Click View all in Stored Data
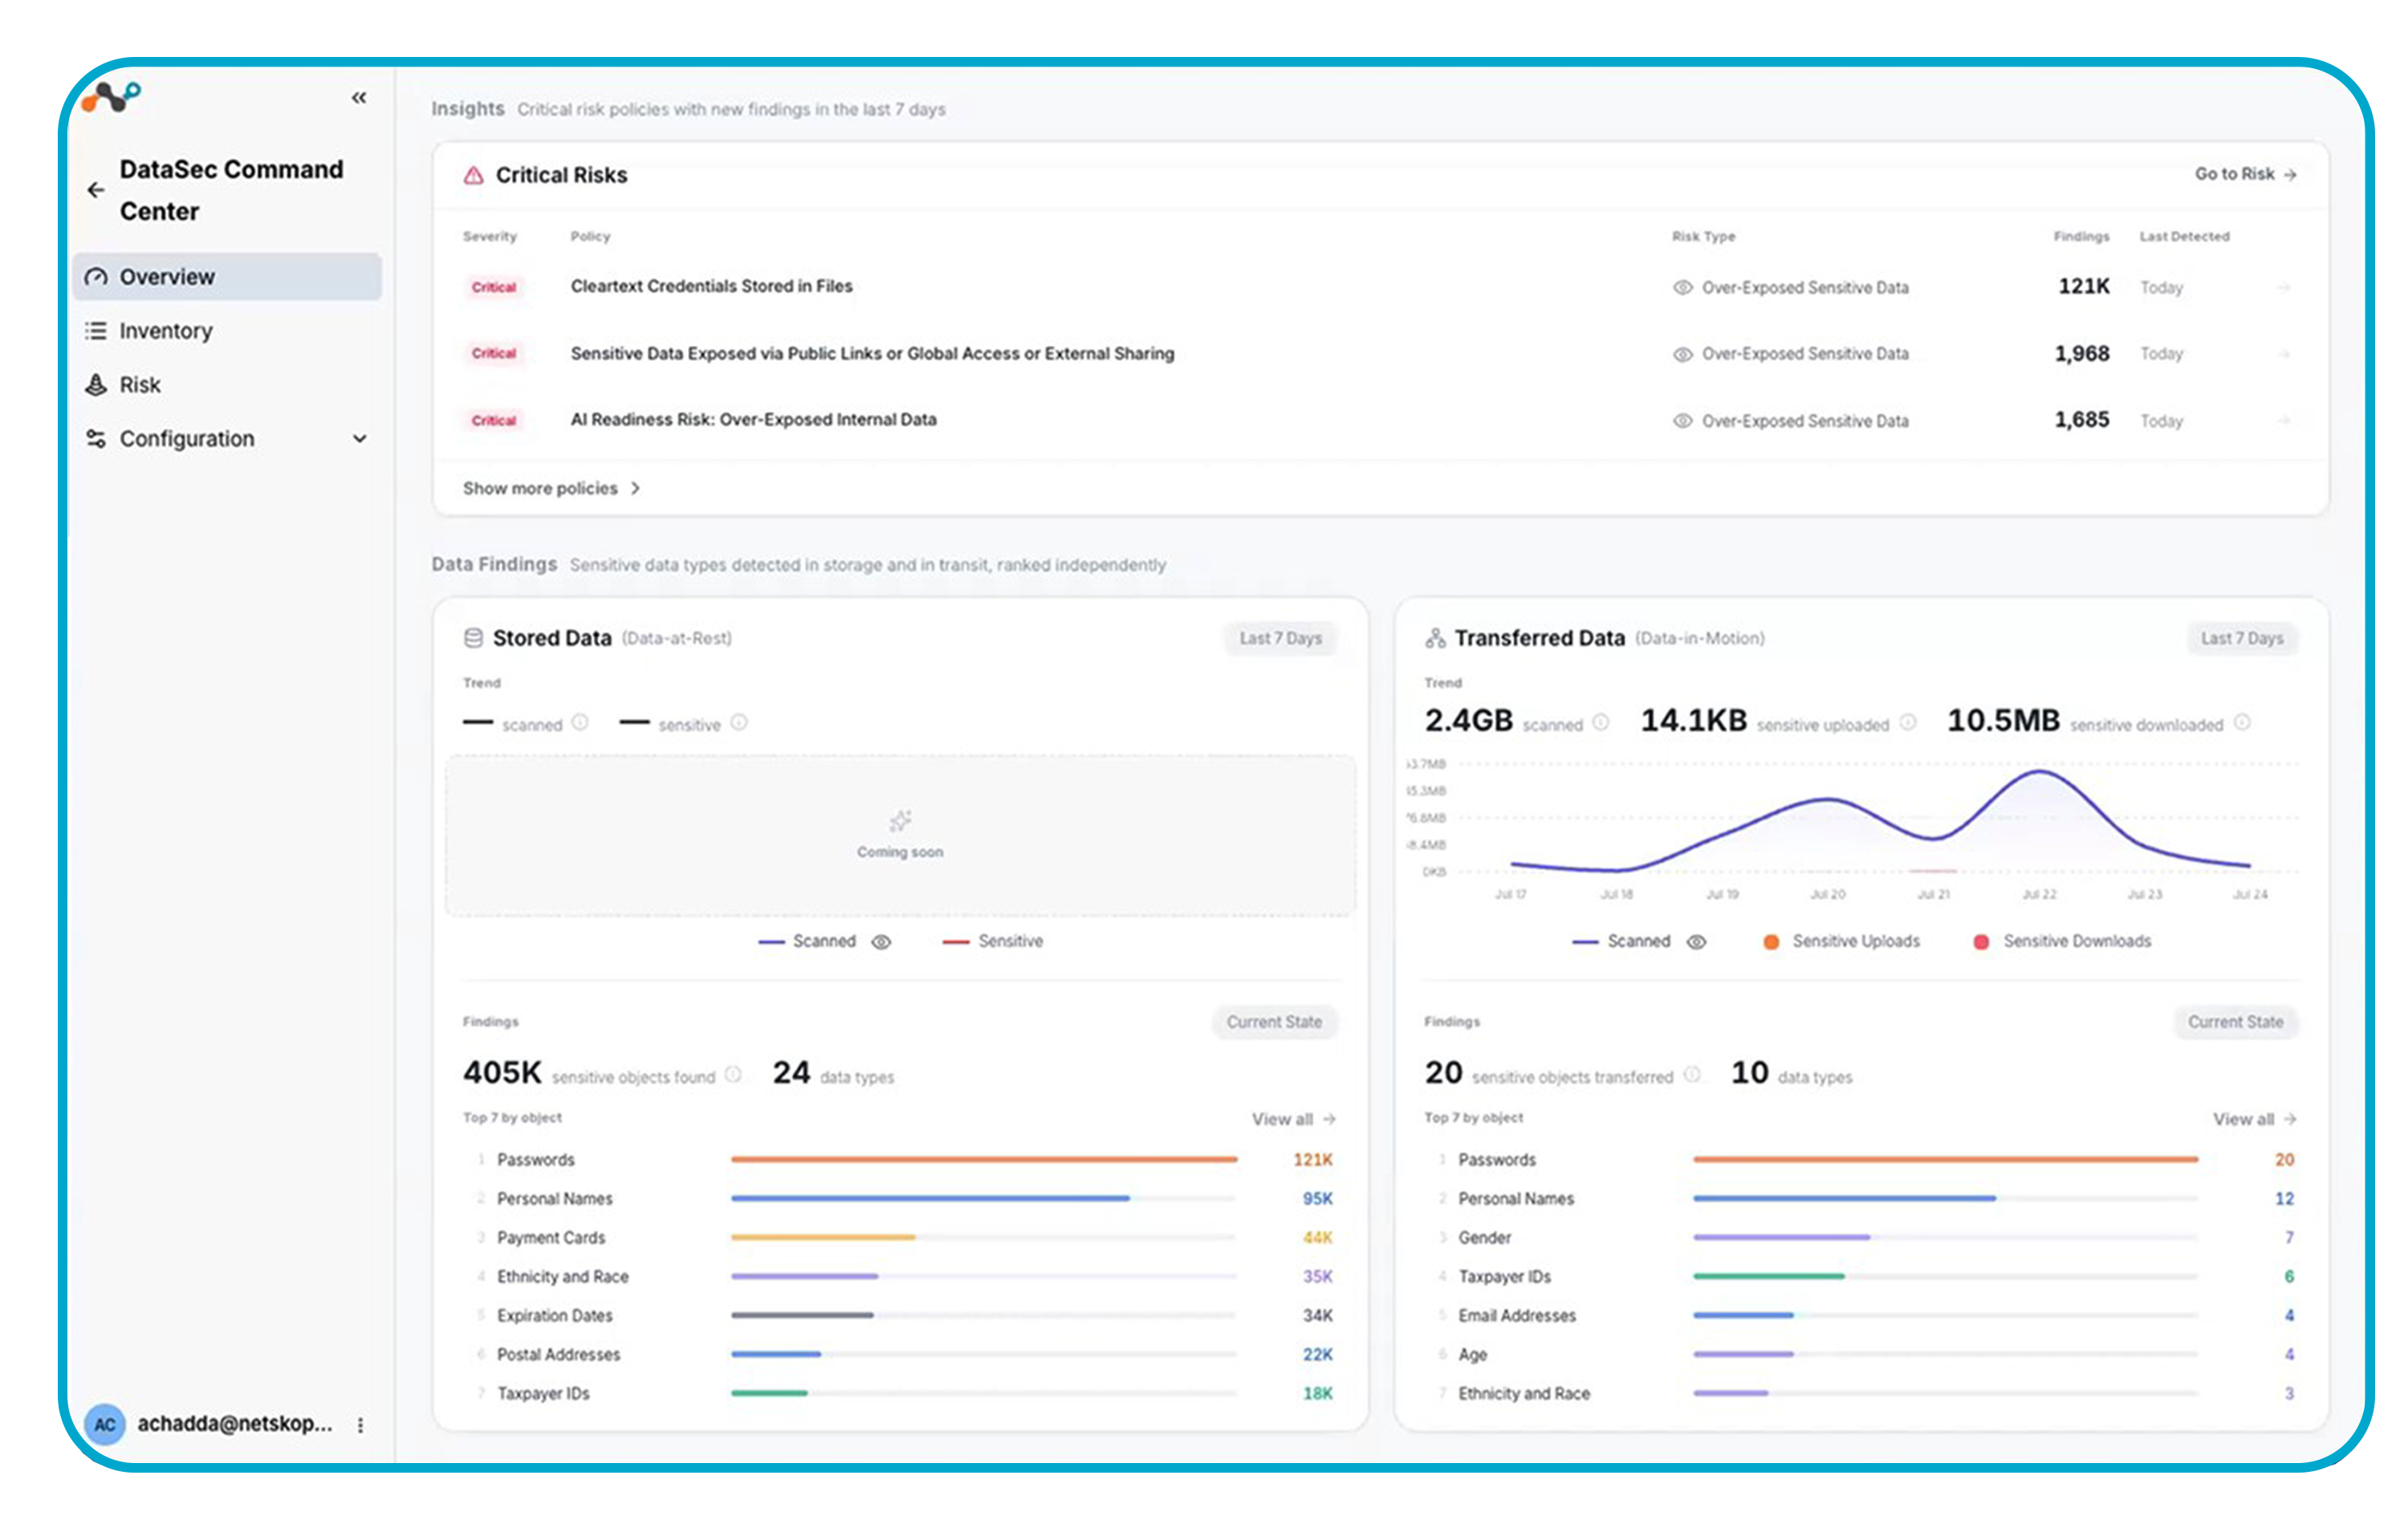 coord(1294,1120)
